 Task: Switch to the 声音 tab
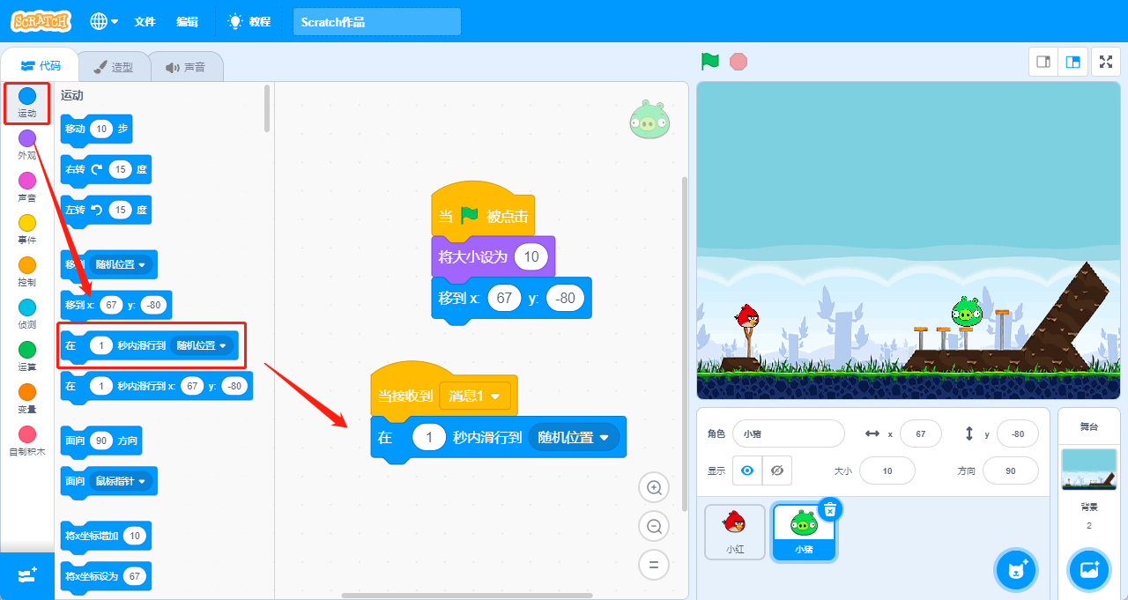click(185, 67)
